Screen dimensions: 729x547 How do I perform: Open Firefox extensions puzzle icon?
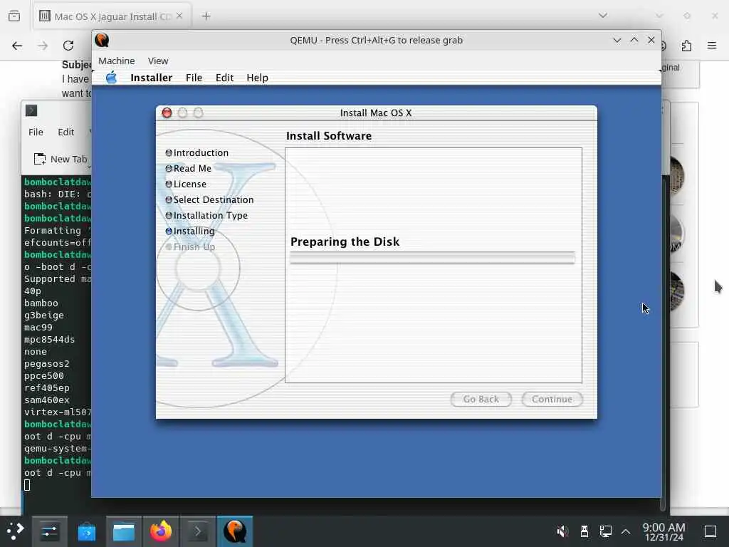(x=686, y=46)
